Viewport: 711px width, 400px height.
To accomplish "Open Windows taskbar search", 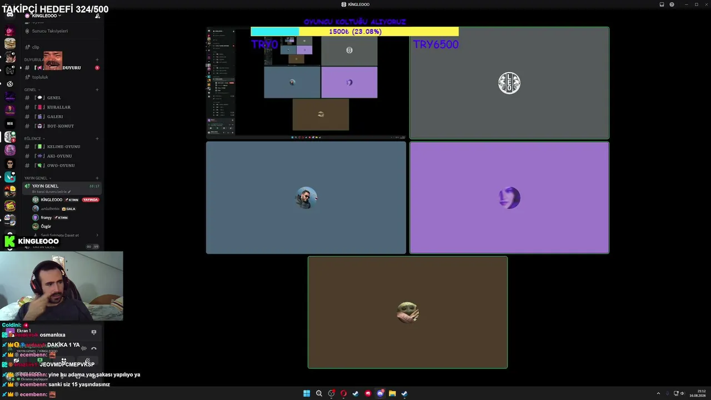I will 319,393.
